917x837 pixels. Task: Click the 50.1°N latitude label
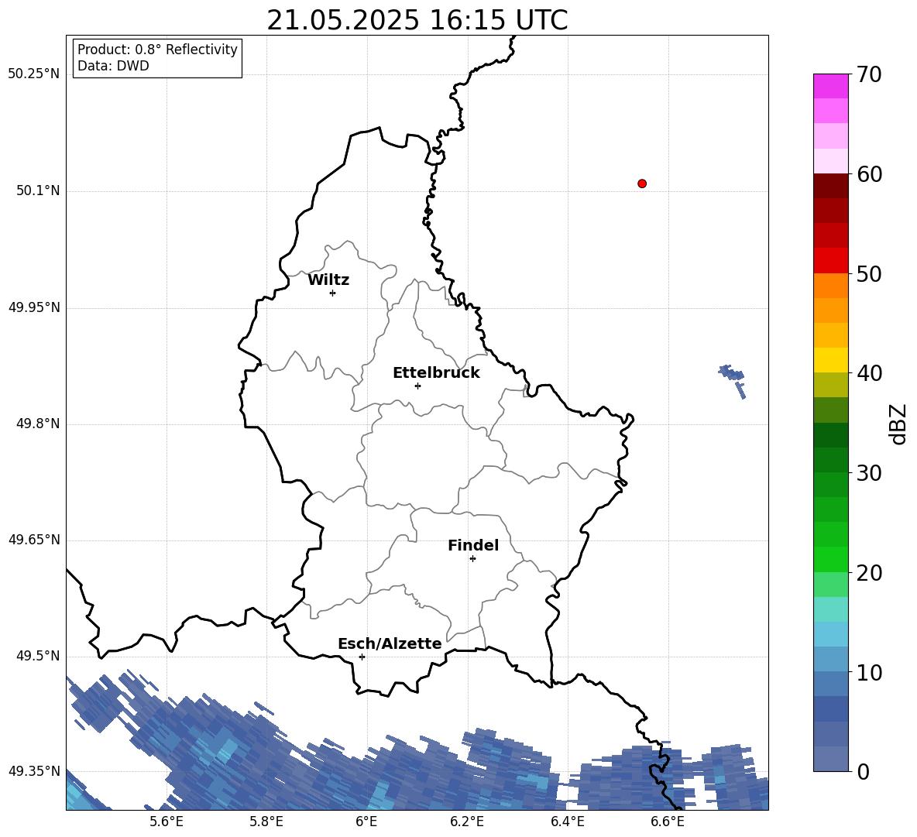click(38, 190)
